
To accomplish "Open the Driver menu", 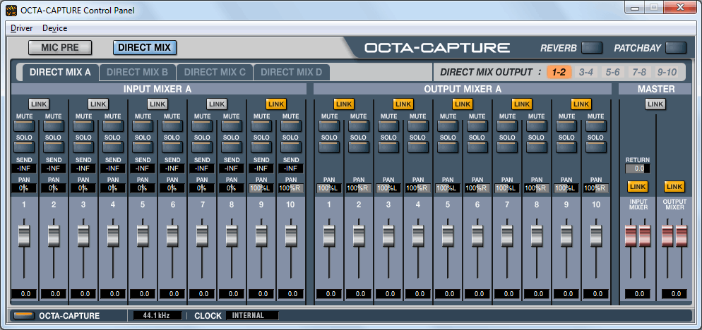I will [21, 28].
